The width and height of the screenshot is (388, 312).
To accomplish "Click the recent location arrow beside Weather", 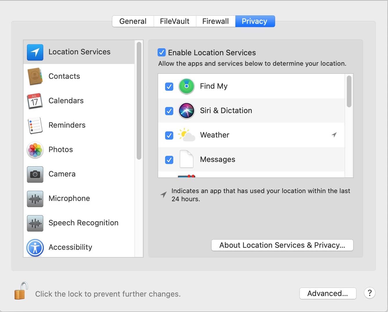I will coord(334,135).
